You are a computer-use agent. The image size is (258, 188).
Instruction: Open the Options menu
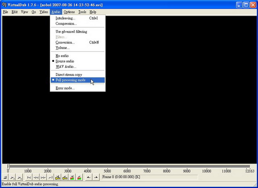tap(69, 12)
